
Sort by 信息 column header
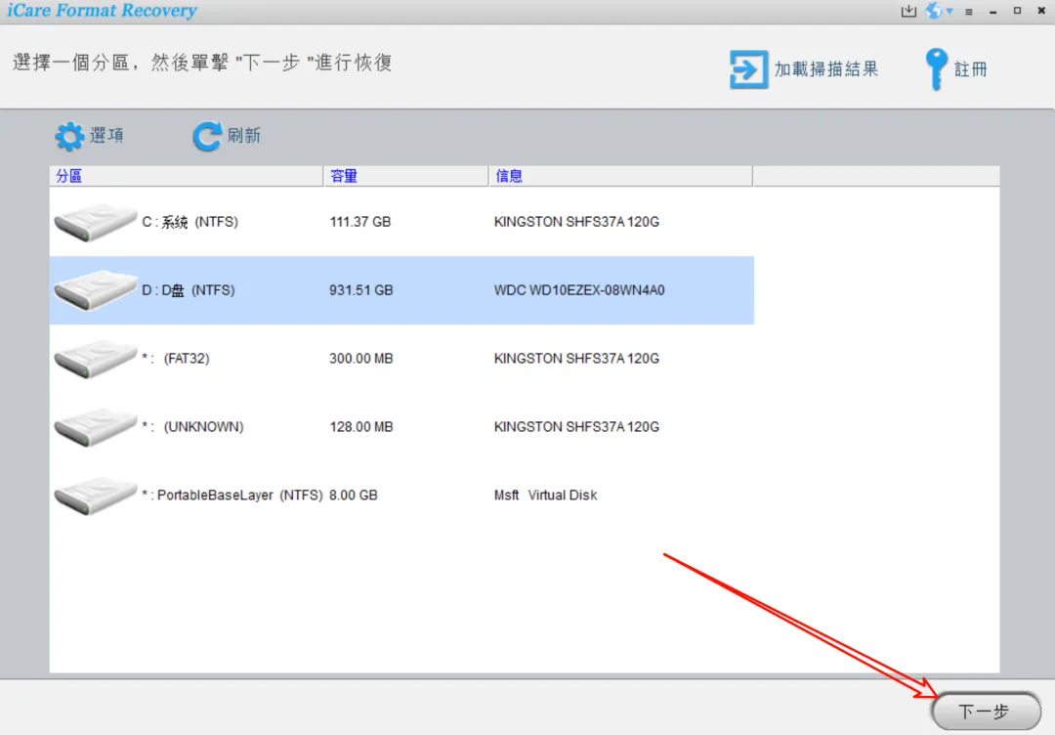(620, 176)
